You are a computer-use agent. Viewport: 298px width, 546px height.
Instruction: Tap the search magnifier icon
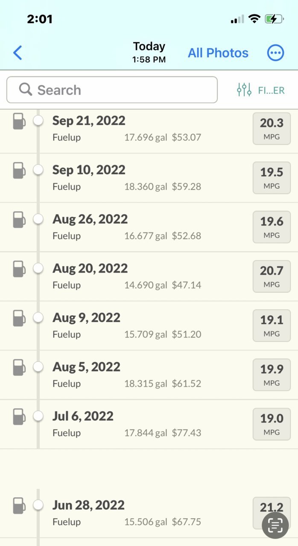click(x=26, y=90)
